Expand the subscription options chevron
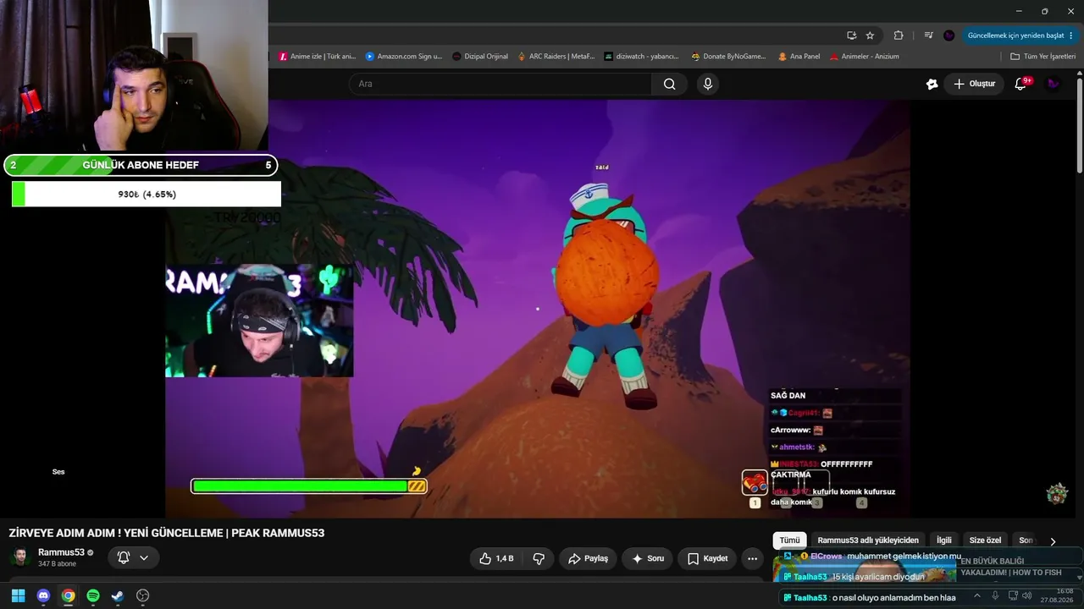This screenshot has width=1084, height=609. click(144, 557)
